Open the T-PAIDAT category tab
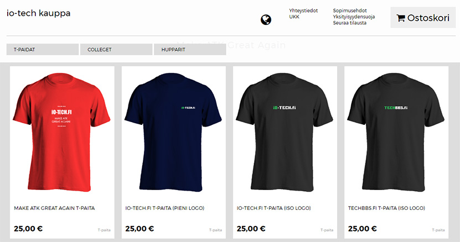Viewport: 460px width, 242px height. [43, 50]
